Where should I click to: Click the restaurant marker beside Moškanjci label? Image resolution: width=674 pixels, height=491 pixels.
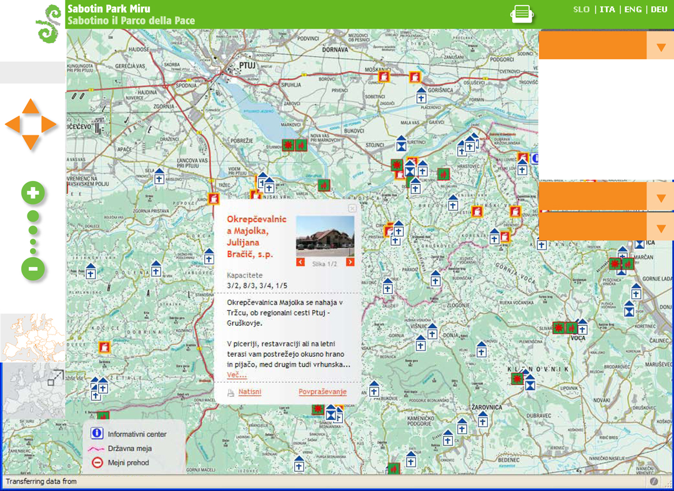(384, 77)
